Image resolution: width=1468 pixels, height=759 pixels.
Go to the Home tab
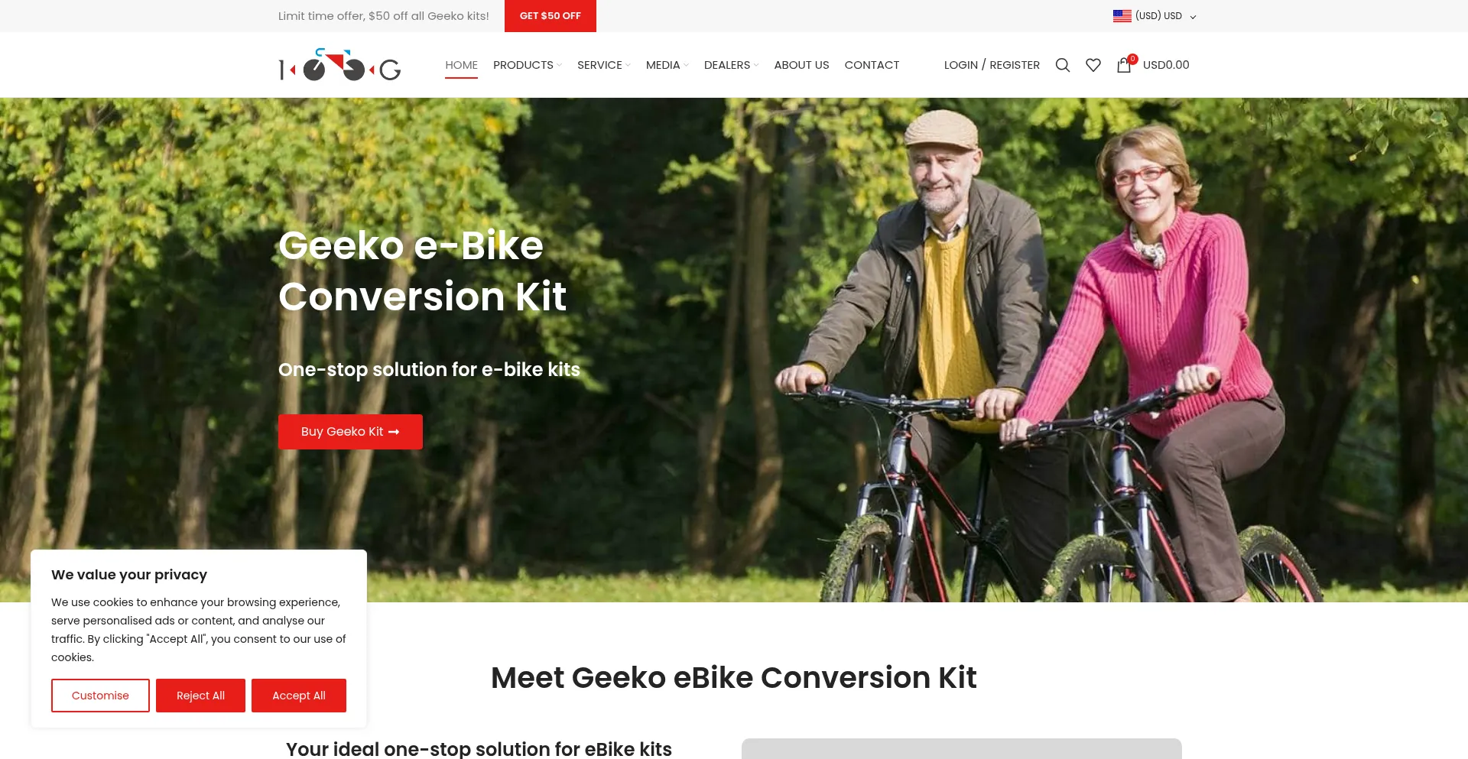pos(461,65)
